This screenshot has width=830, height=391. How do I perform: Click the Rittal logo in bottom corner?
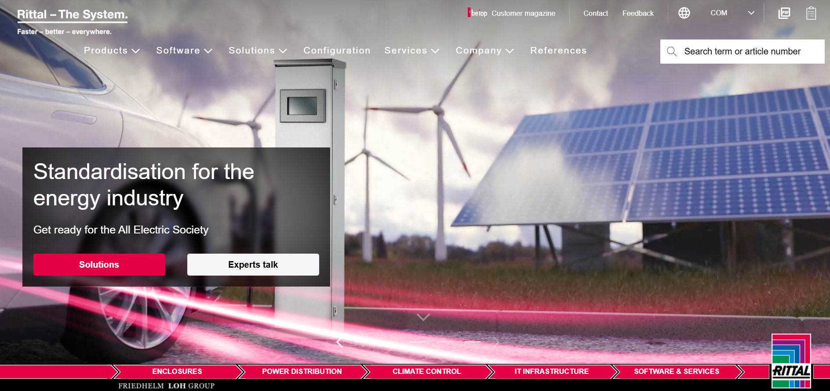pos(791,362)
